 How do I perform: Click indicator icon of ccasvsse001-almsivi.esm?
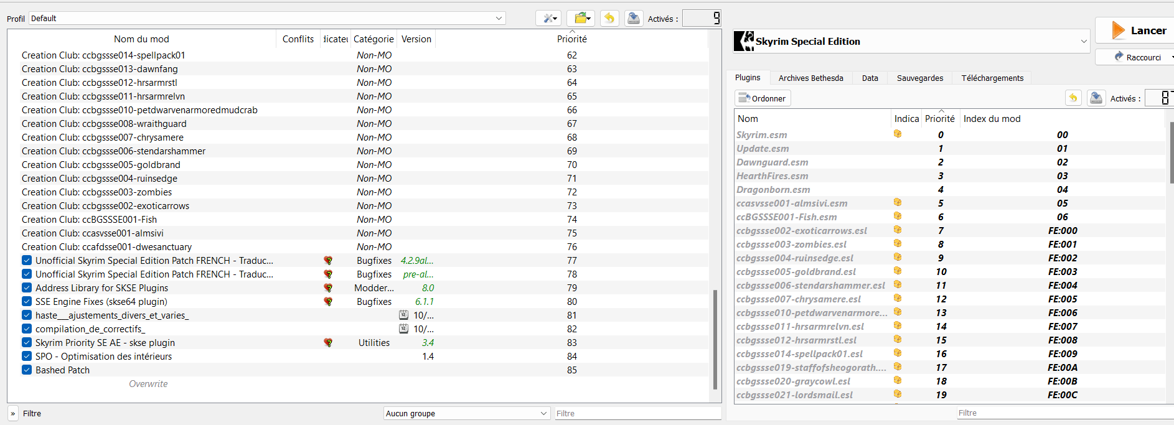(898, 202)
